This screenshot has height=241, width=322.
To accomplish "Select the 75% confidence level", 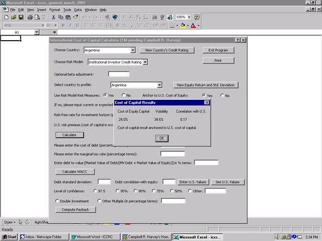I will click(153, 191).
